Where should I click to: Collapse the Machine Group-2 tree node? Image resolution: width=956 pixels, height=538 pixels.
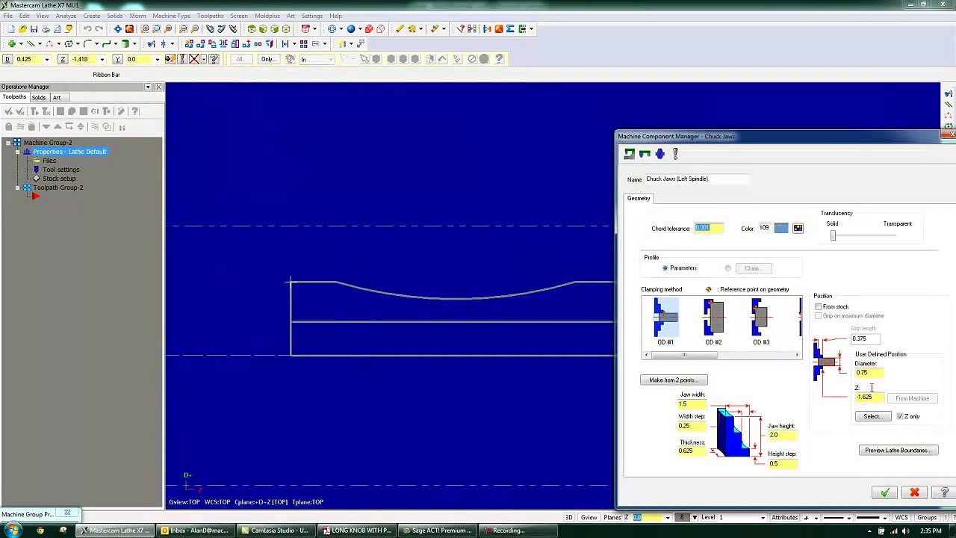[7, 143]
